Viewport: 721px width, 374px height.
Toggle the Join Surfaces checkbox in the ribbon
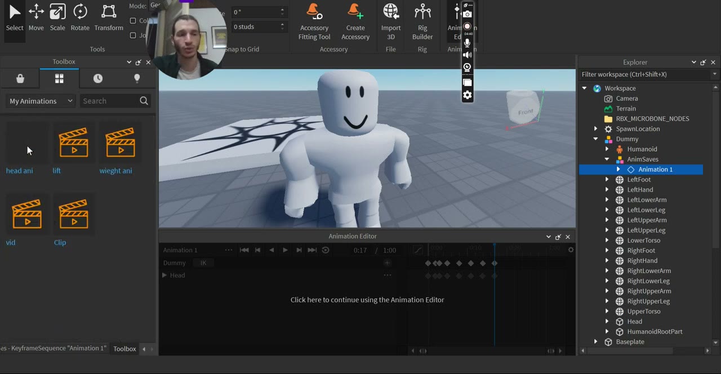[x=133, y=35]
